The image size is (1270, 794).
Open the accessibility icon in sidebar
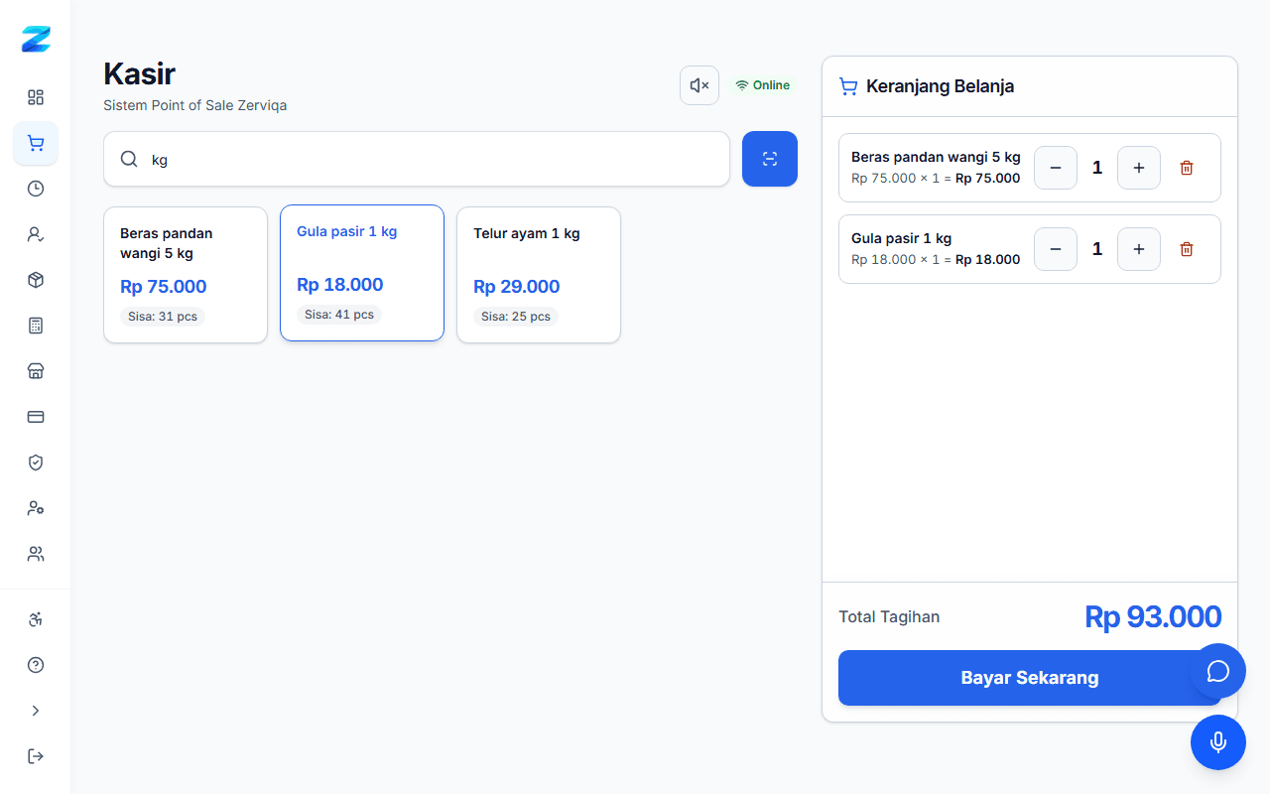tap(36, 619)
